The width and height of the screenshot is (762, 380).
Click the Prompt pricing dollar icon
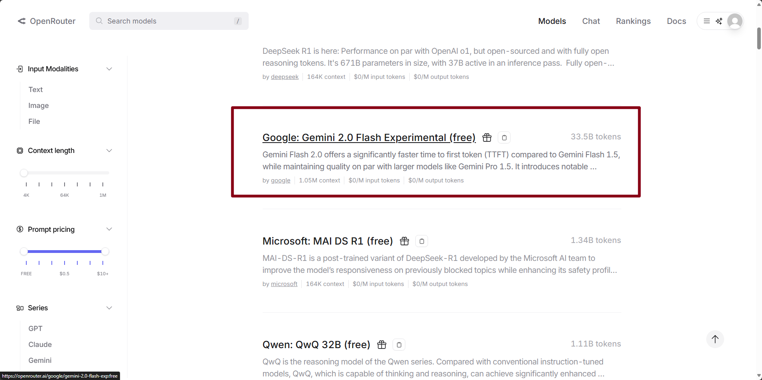(x=20, y=229)
